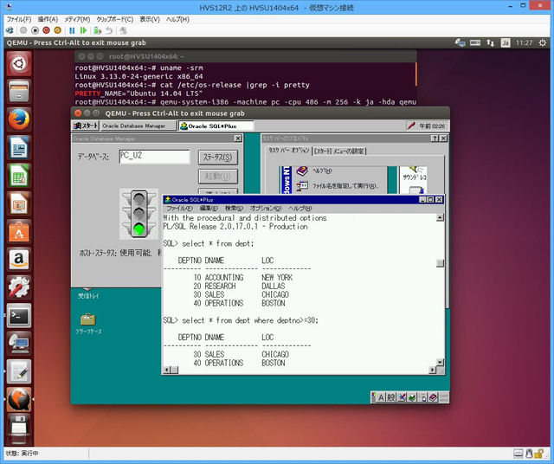Select Oracle SQL*Plus taskbar button
The width and height of the screenshot is (554, 464).
click(216, 126)
